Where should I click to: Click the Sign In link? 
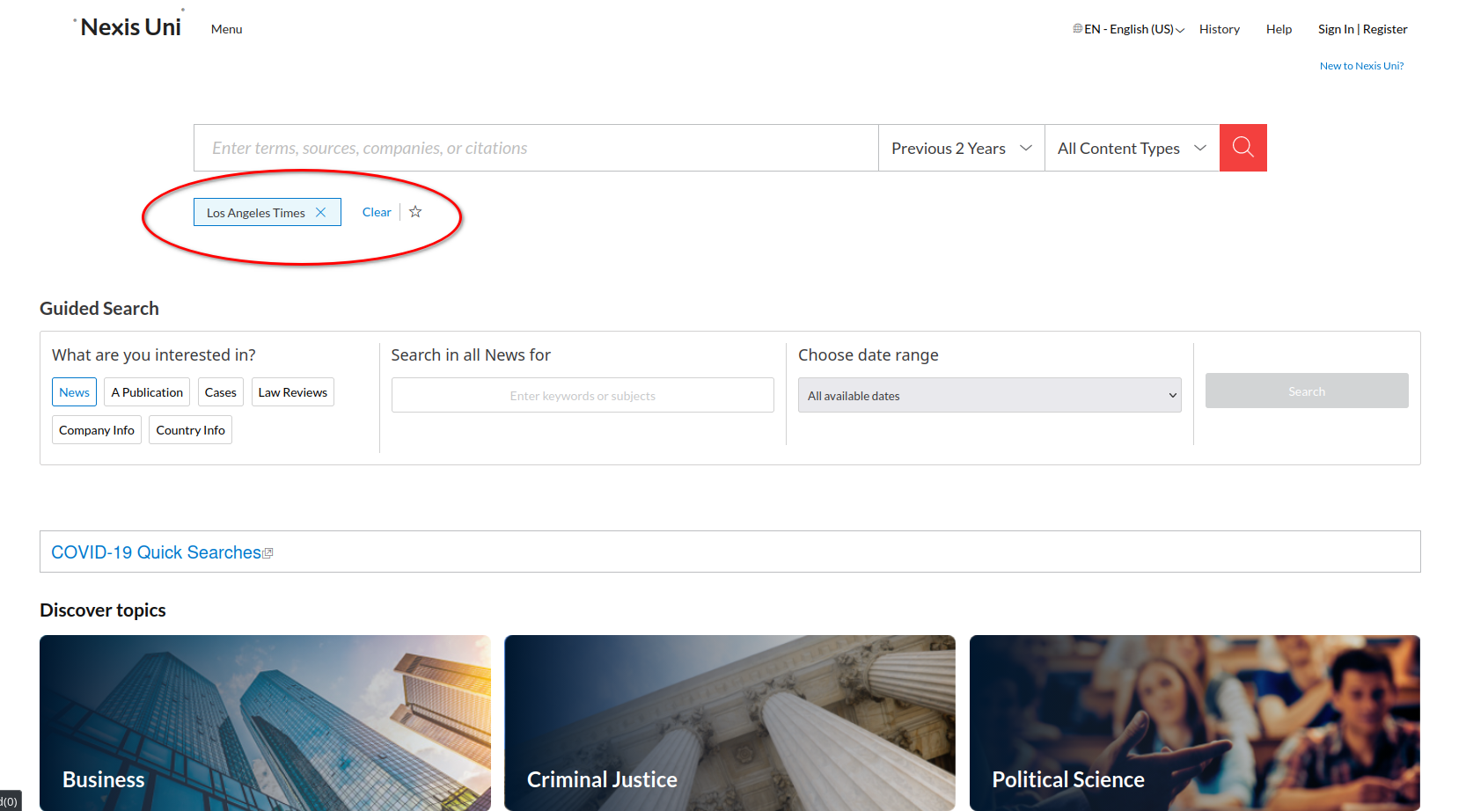pyautogui.click(x=1336, y=29)
